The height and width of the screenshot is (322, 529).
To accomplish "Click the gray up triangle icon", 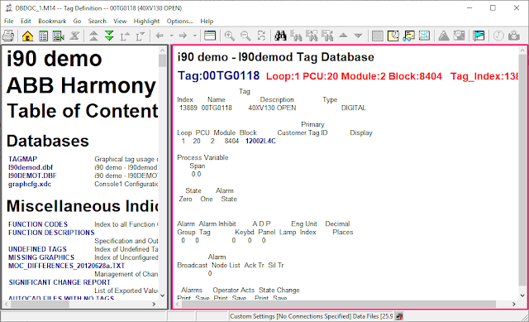I will (x=343, y=36).
